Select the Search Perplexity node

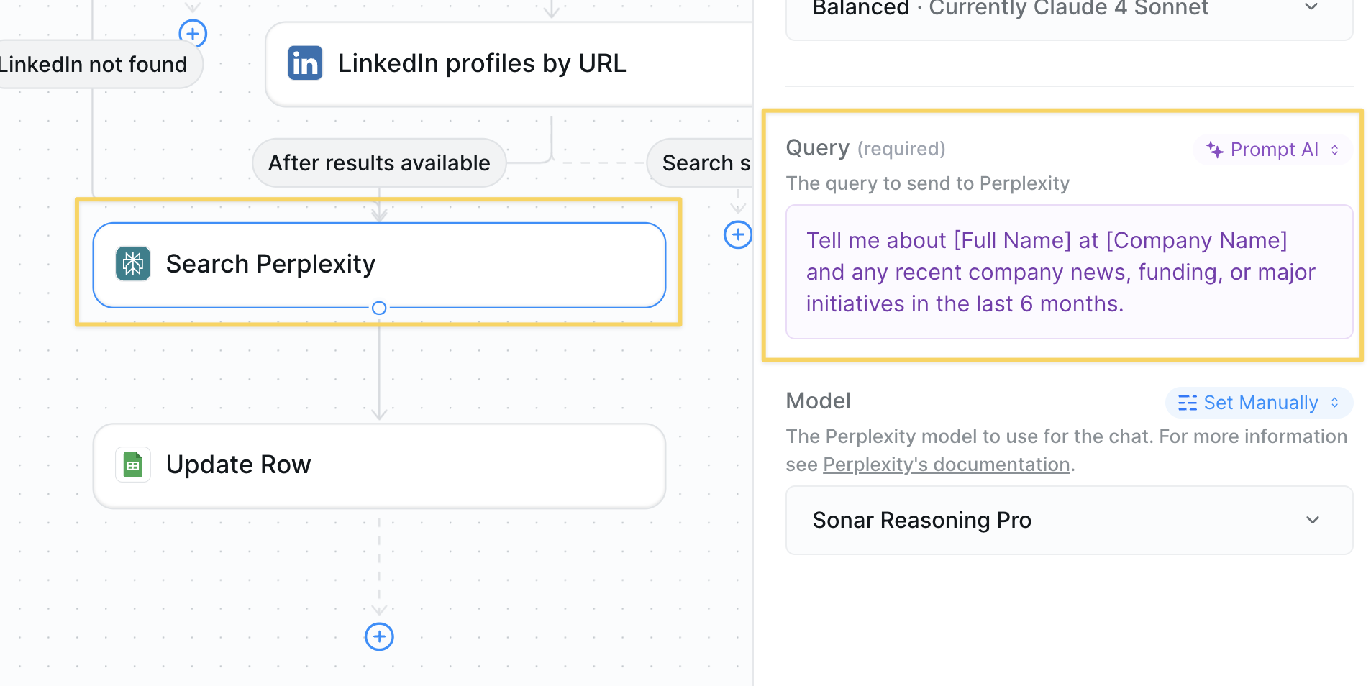tap(379, 265)
